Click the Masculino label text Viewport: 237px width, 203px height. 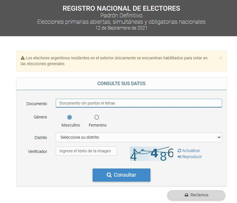click(71, 125)
